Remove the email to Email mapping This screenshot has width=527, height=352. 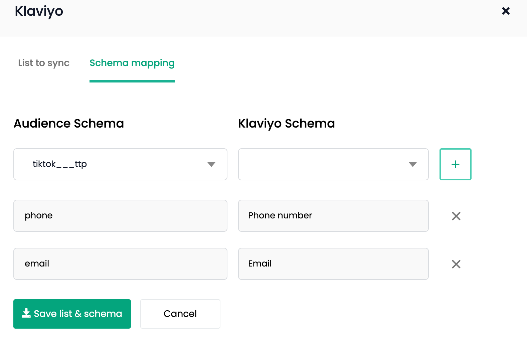tap(456, 264)
